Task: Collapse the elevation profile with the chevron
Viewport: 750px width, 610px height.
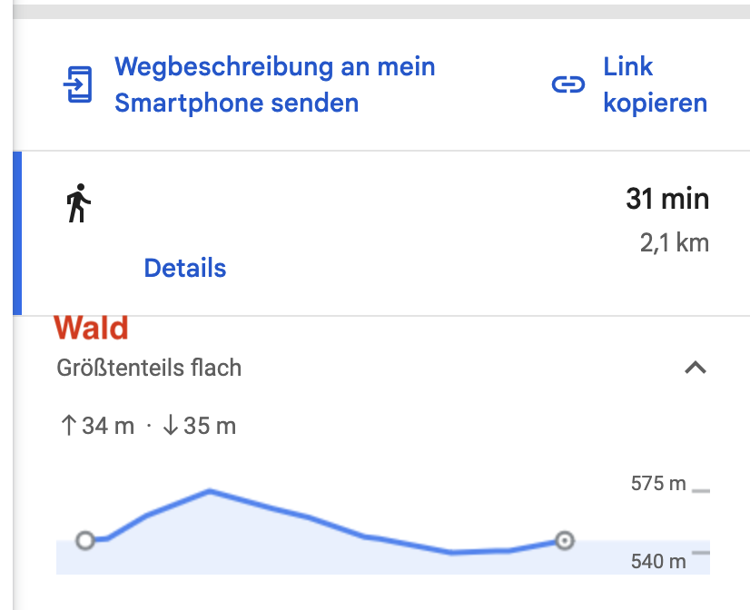Action: pos(695,368)
